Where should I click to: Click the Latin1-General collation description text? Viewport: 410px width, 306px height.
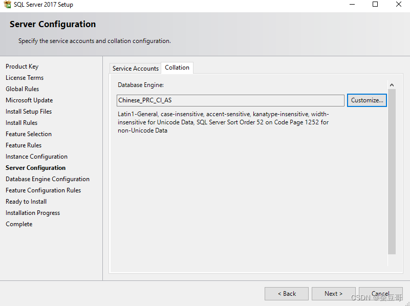(223, 122)
